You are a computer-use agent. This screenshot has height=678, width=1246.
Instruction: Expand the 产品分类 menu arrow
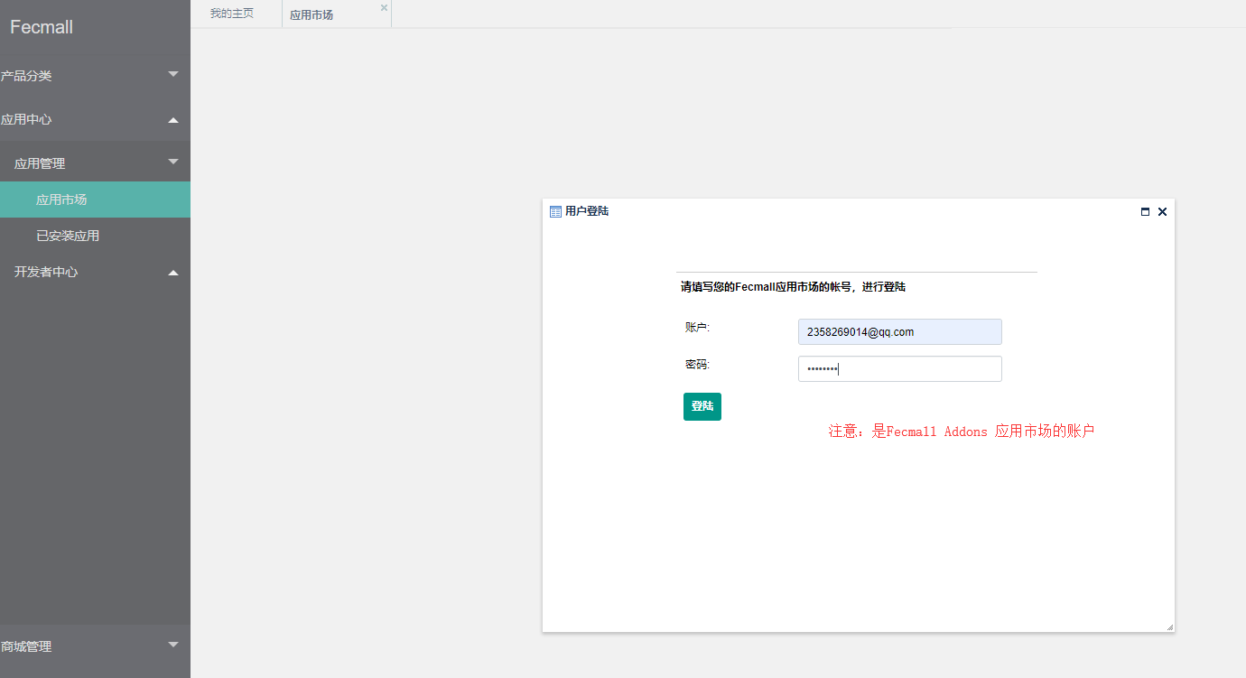(173, 74)
